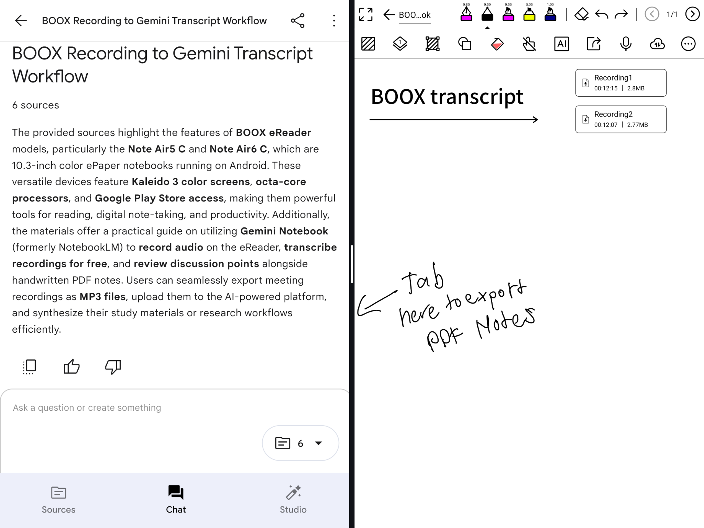Select the Eraser tool
The width and height of the screenshot is (704, 528).
tap(582, 14)
